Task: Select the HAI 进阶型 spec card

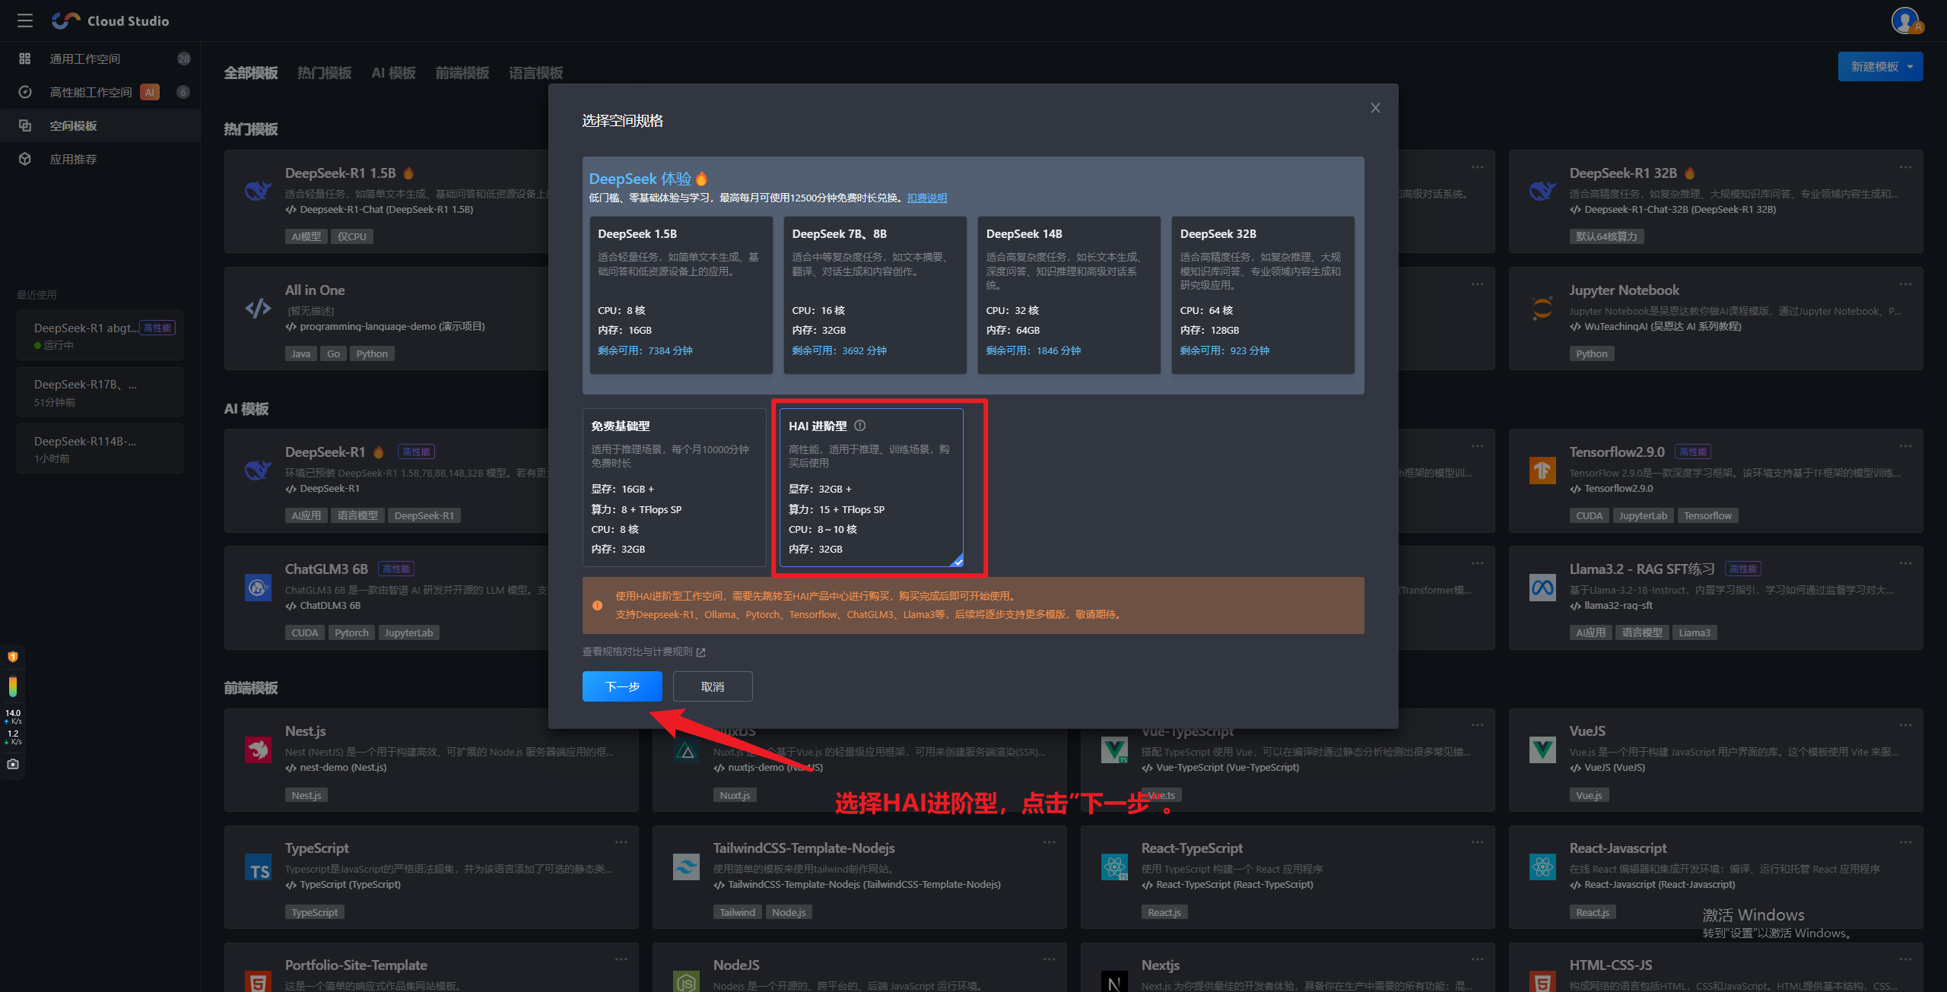Action: pos(872,487)
